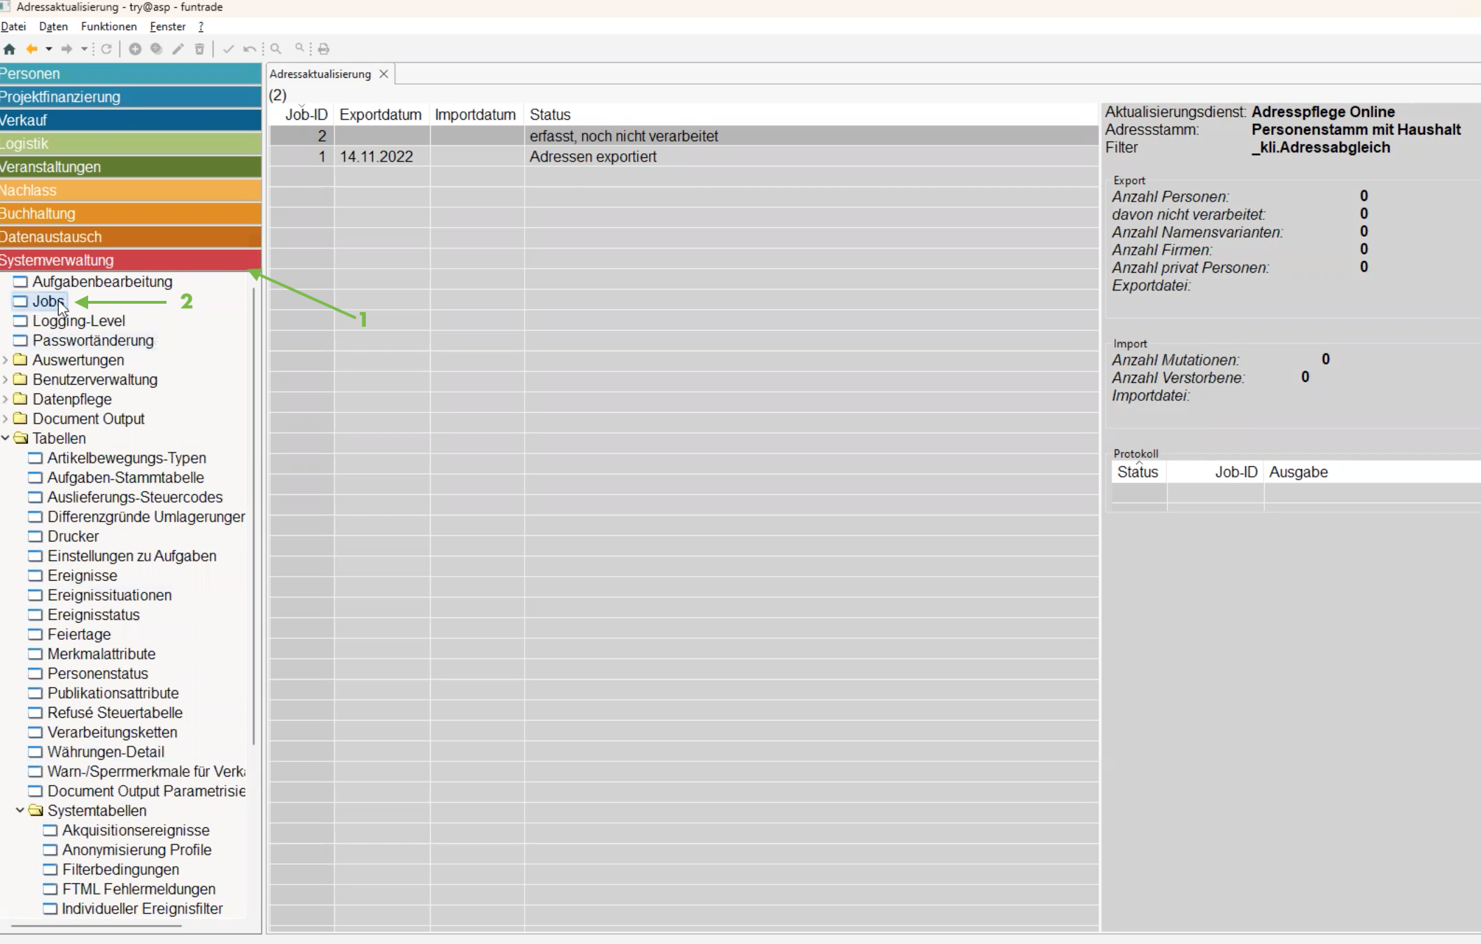
Task: Select the Jobs tree entry
Action: (x=48, y=302)
